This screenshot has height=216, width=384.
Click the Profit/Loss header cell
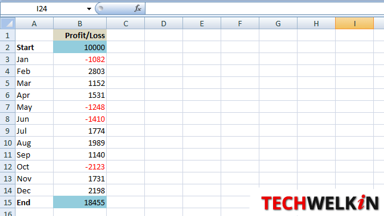(80, 36)
